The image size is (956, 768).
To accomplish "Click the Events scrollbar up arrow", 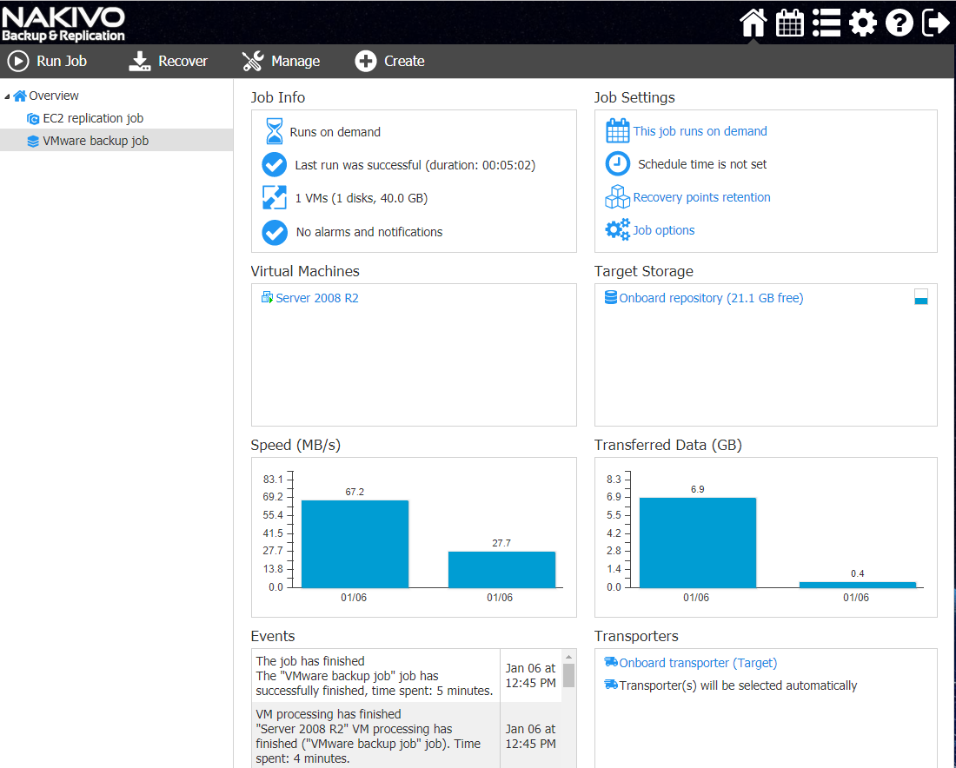I will click(569, 657).
